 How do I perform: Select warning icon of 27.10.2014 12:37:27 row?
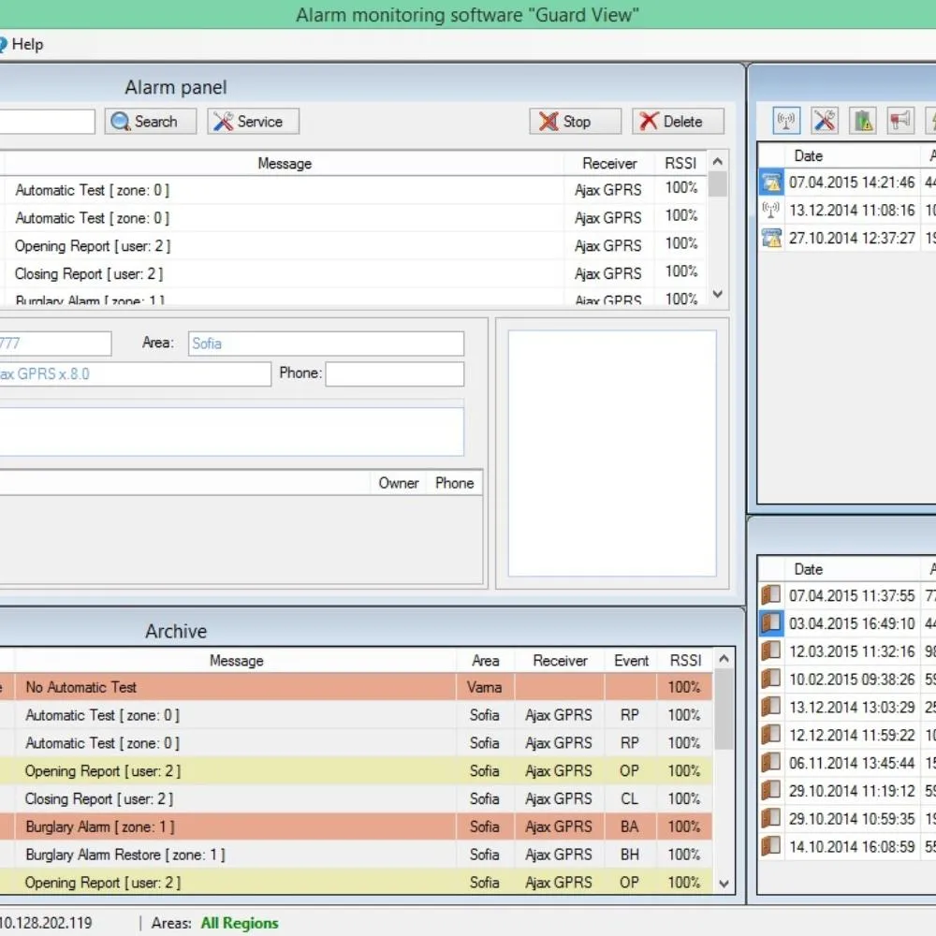click(771, 238)
